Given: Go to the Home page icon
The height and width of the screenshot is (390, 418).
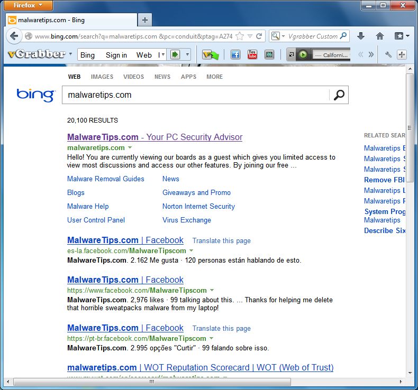Looking at the screenshot, I should (x=380, y=36).
